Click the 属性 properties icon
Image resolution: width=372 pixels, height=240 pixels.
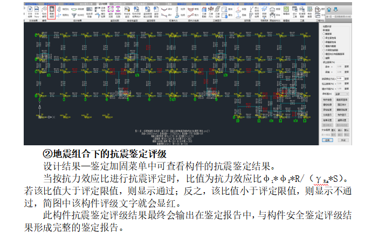coord(227,15)
